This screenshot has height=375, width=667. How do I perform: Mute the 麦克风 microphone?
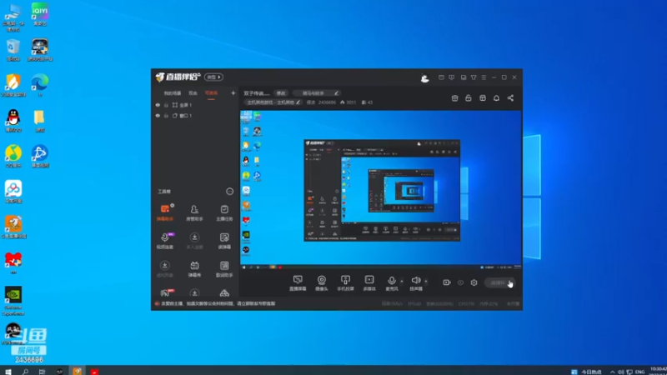[x=391, y=282]
